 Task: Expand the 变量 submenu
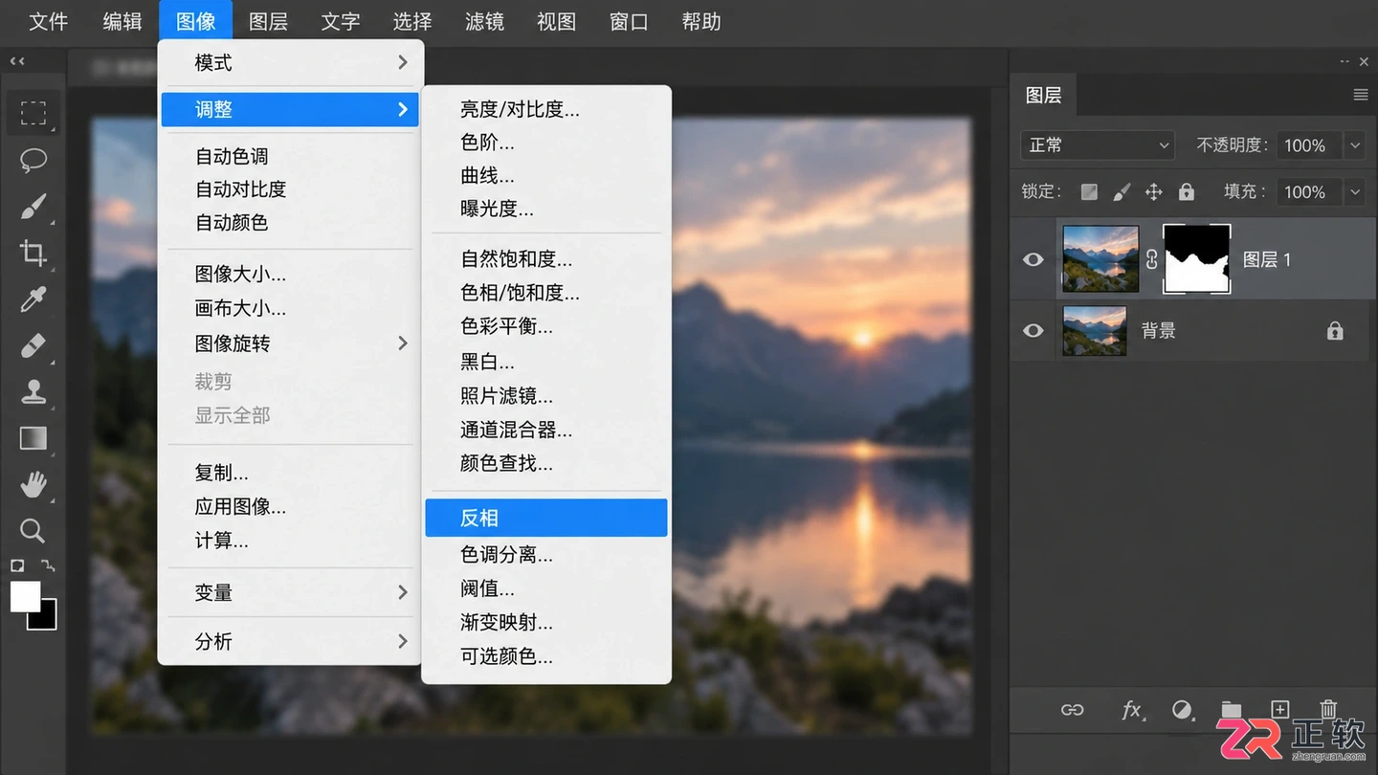click(291, 593)
